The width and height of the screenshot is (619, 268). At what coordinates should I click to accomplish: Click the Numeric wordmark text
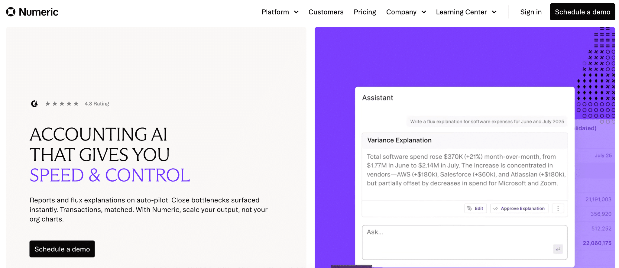pos(38,12)
